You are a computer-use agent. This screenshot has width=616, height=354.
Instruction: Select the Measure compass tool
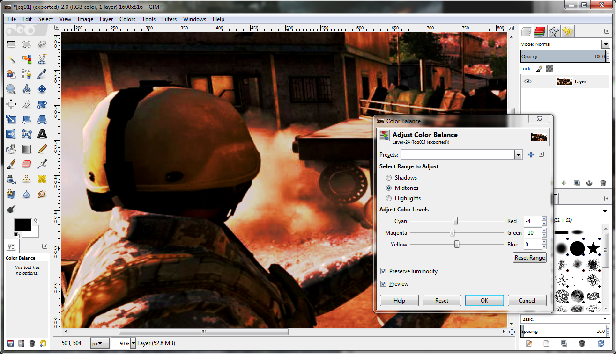[27, 89]
